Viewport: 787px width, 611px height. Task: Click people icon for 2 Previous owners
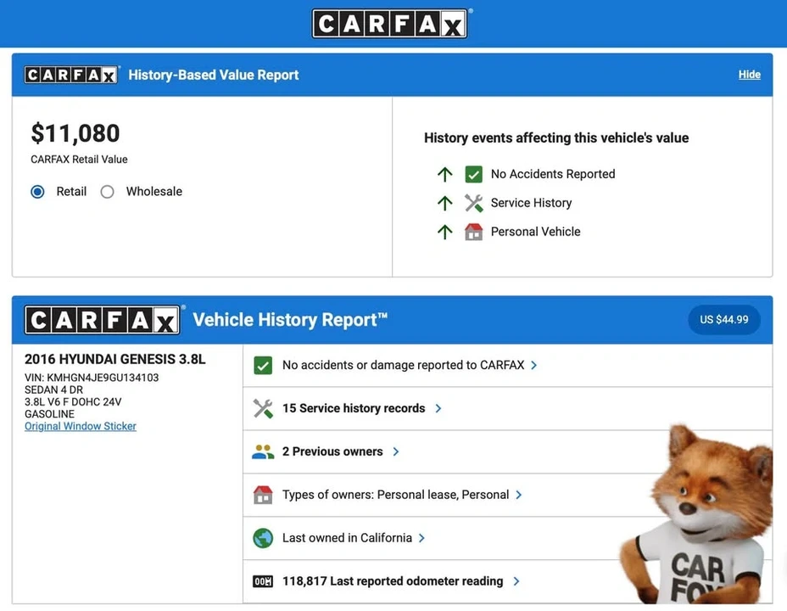tap(263, 451)
